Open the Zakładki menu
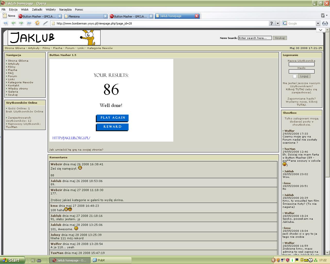This screenshot has height=264, width=330. point(37,10)
